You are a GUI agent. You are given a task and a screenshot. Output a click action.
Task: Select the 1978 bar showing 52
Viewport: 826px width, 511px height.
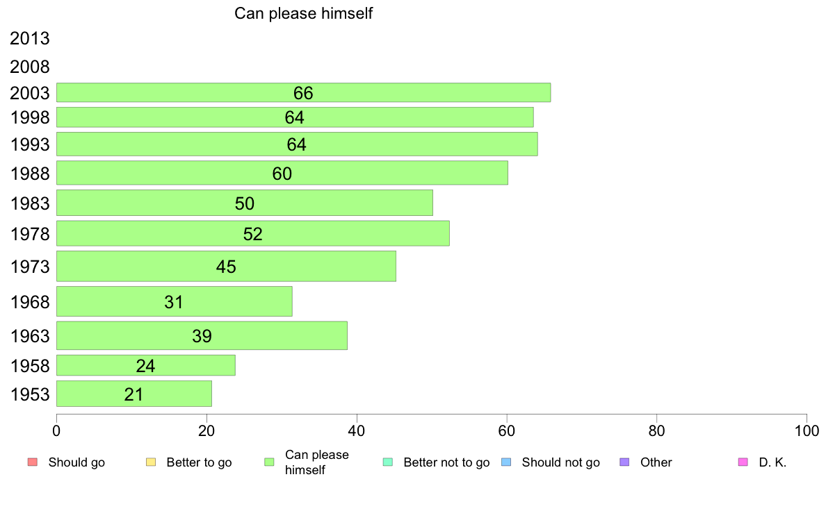[x=252, y=233]
